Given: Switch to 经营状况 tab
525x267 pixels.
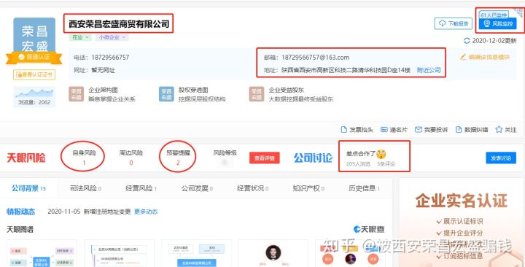Looking at the screenshot, I should (x=253, y=188).
